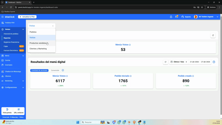
Task: Open Chrome from the taskbar
Action: [139, 122]
